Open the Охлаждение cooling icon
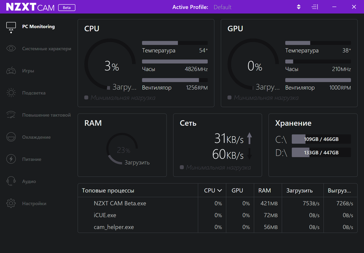The image size is (364, 253). (x=11, y=137)
